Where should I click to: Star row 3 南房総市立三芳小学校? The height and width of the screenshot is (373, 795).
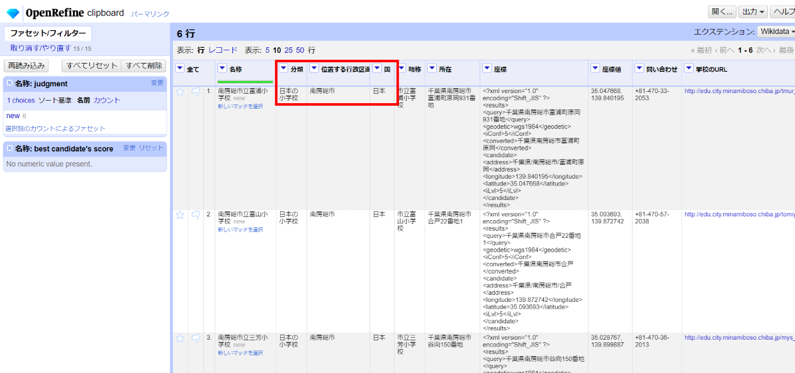pyautogui.click(x=180, y=338)
